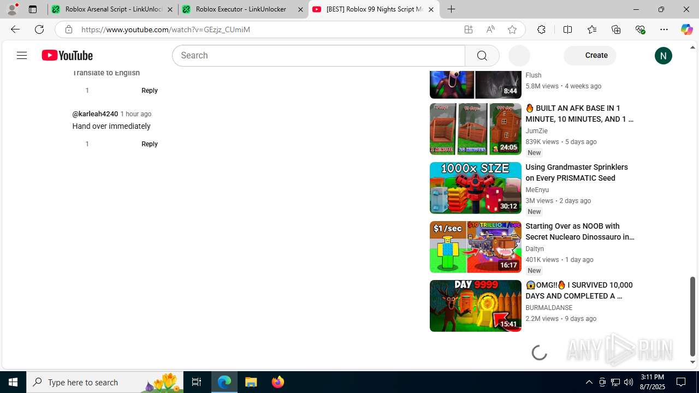Click the Windows taskbar search box
Screen dimensions: 699x393
coord(105,382)
